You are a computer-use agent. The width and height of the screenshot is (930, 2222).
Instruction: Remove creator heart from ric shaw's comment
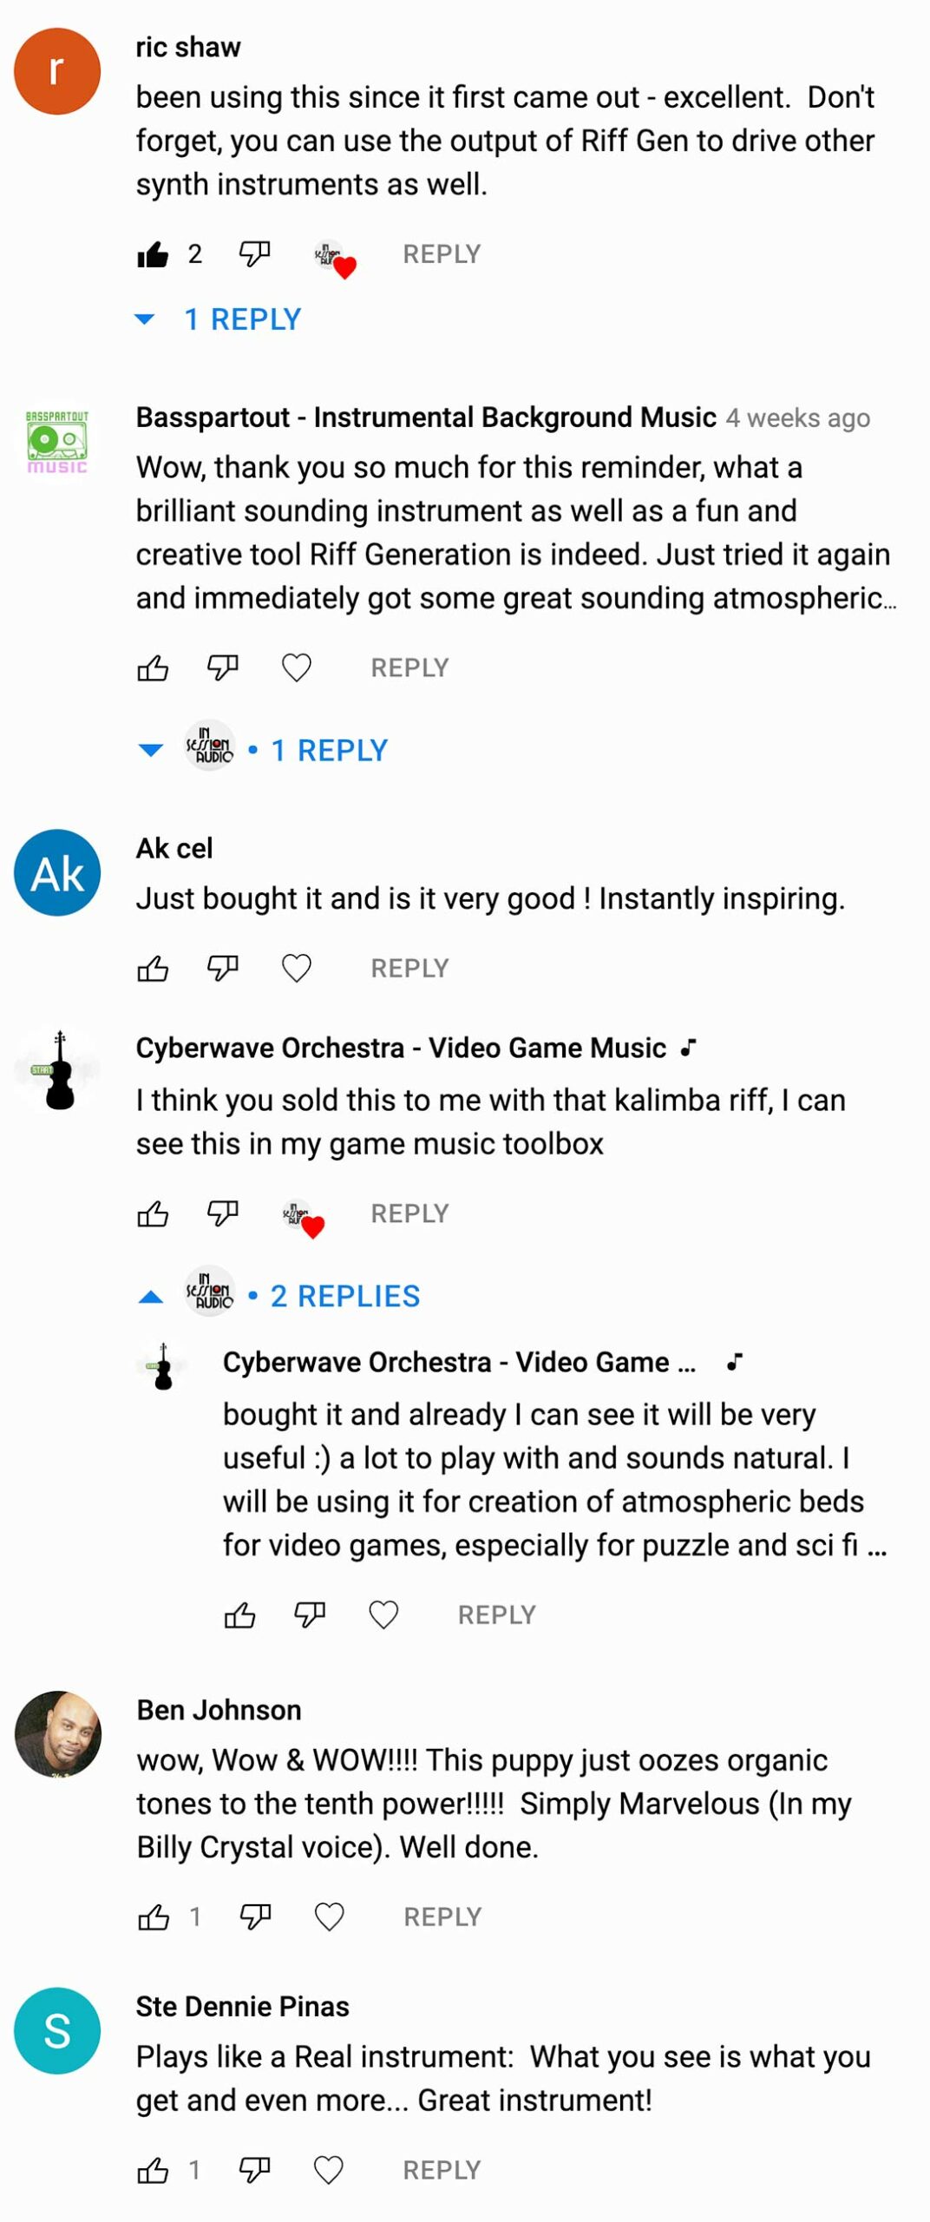[x=334, y=258]
